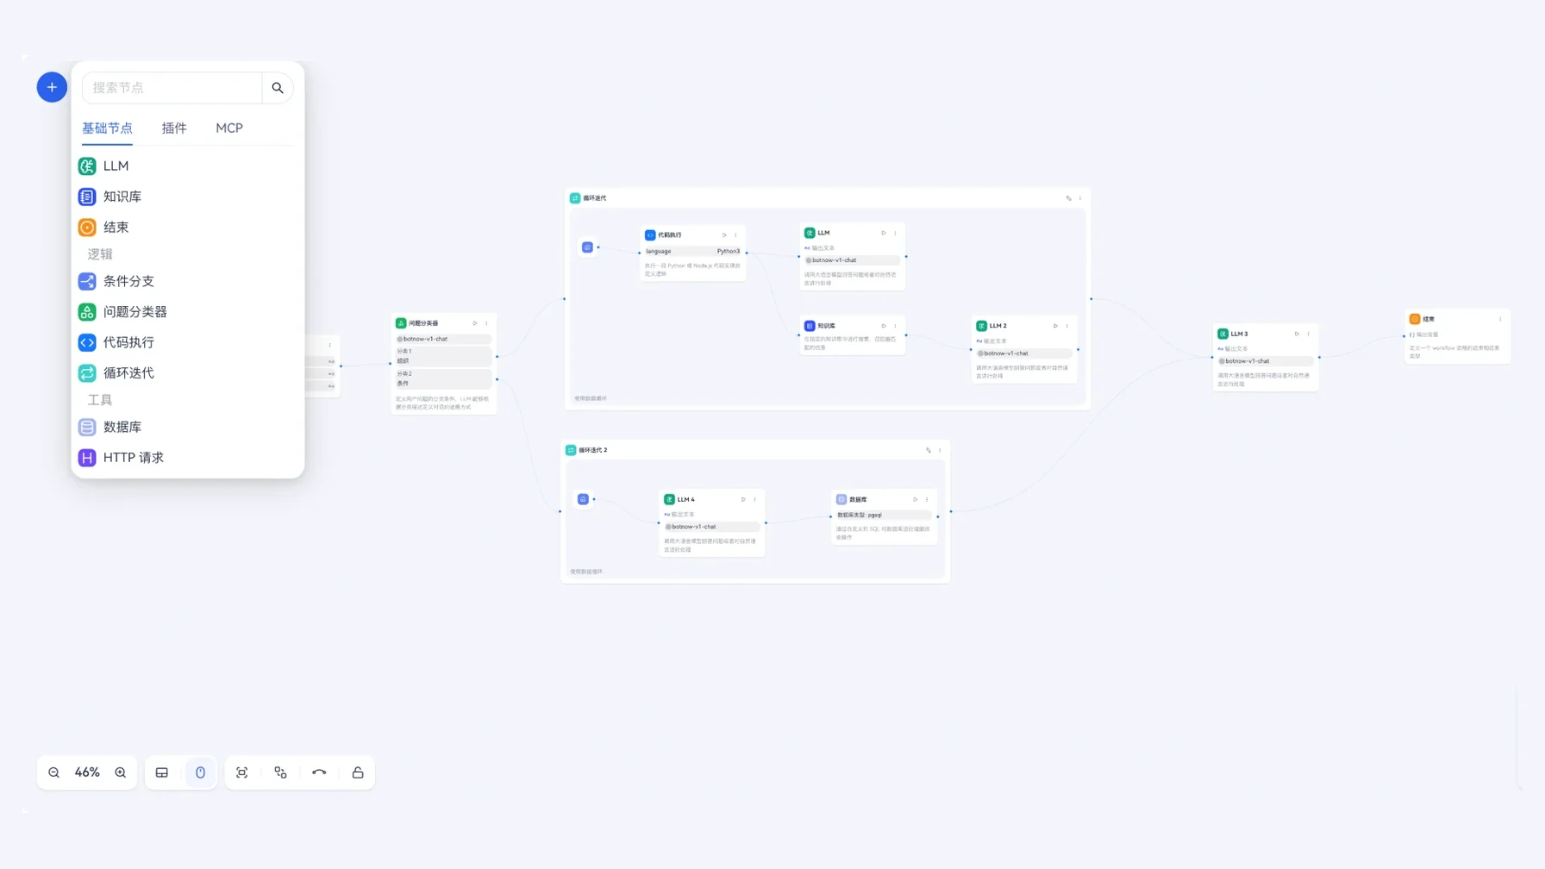Run the 数据库 node in loop 2
The height and width of the screenshot is (869, 1545).
916,499
